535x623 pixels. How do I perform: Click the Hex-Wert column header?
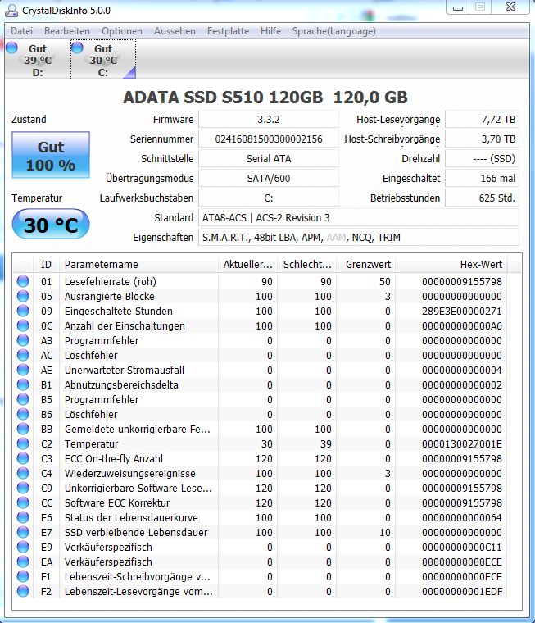coord(451,264)
